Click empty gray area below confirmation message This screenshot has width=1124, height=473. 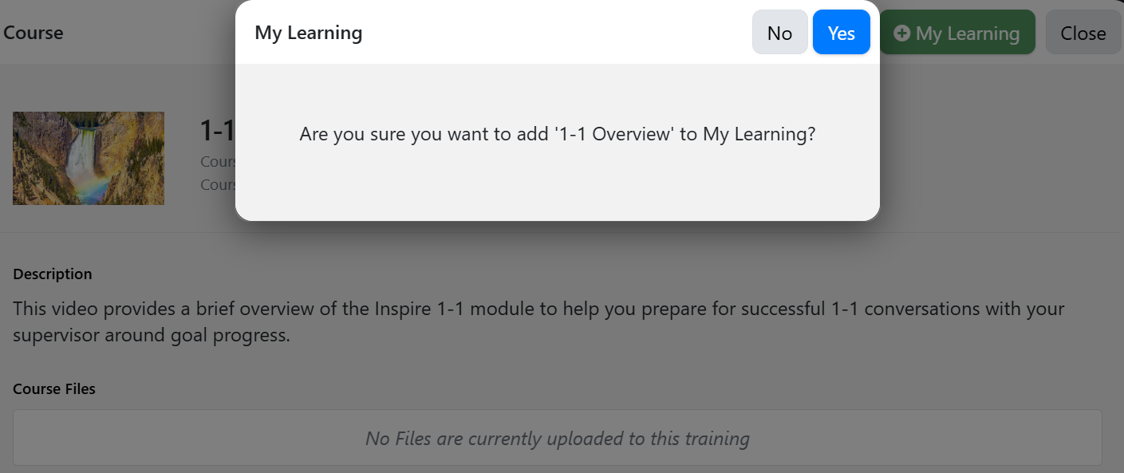pos(558,187)
